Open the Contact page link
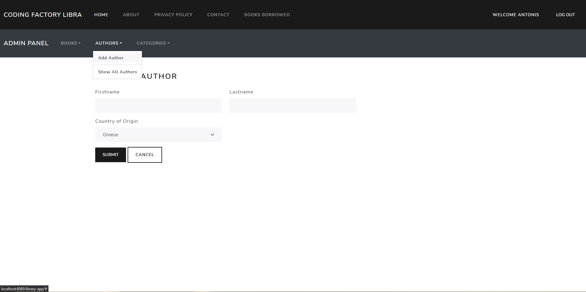The image size is (586, 292). [x=218, y=15]
